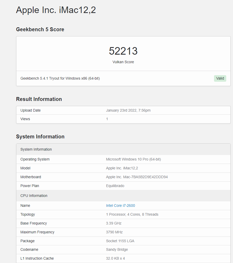The height and width of the screenshot is (263, 233).
Task: Select the 32.0 KB x 4 cache value
Action: [x=115, y=259]
